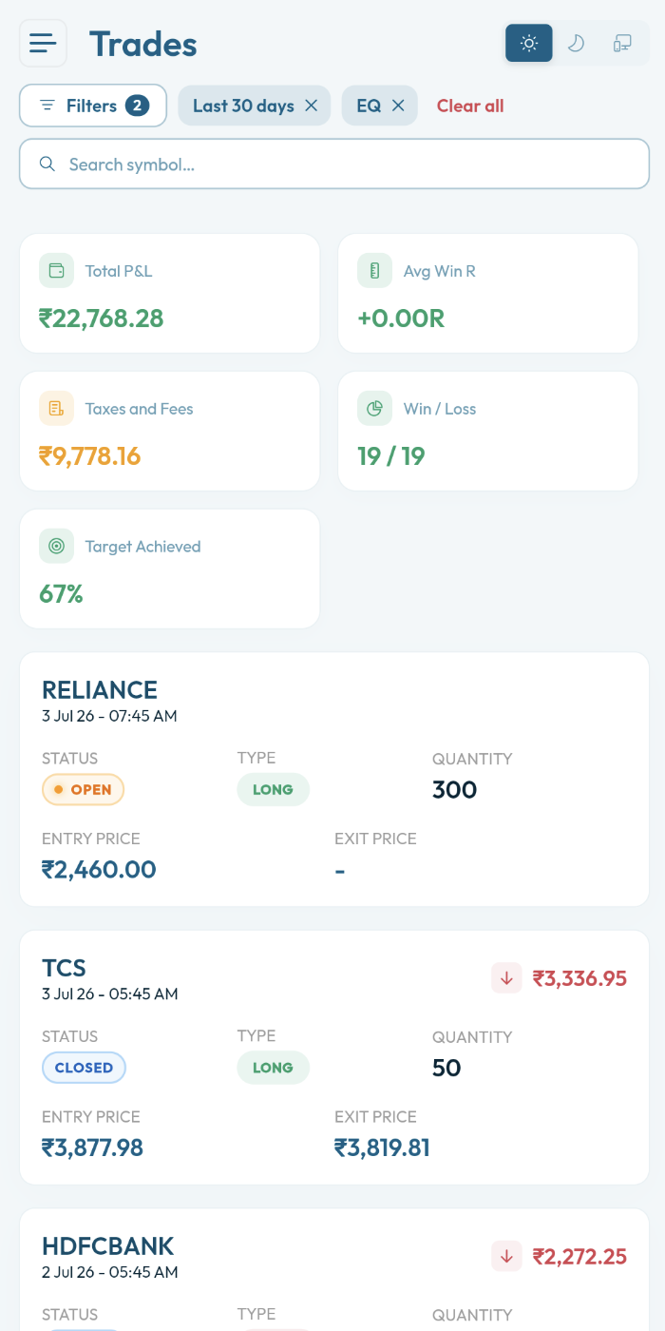Switch to light theme sun icon
665x1331 pixels.
[x=529, y=44]
